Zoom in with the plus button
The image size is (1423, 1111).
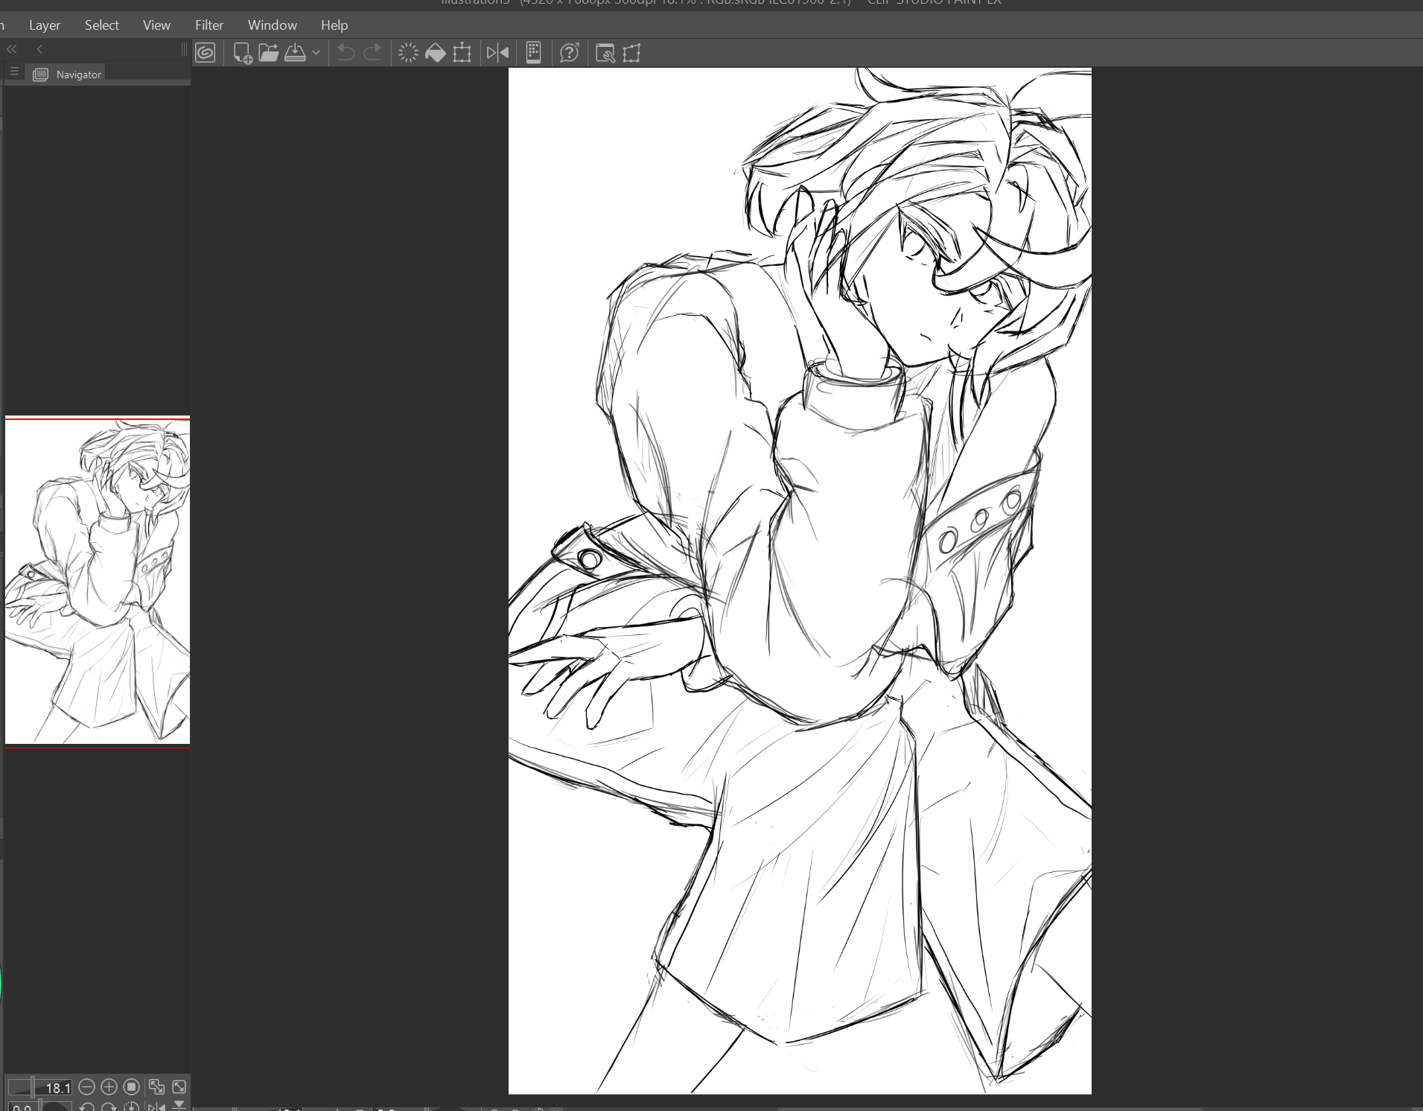tap(109, 1087)
